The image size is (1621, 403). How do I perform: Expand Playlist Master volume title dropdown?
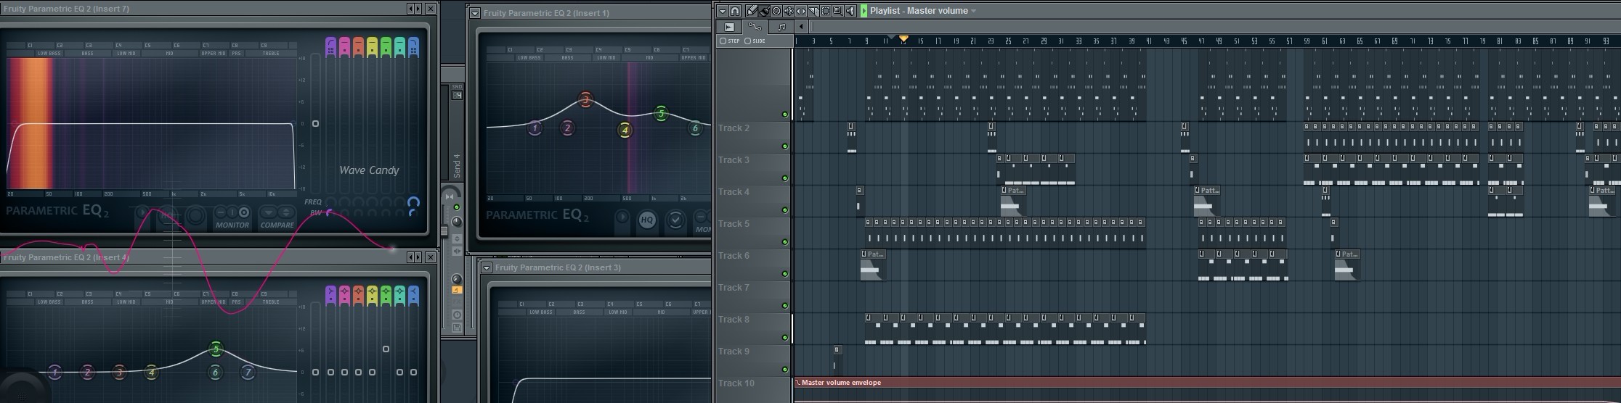point(974,11)
